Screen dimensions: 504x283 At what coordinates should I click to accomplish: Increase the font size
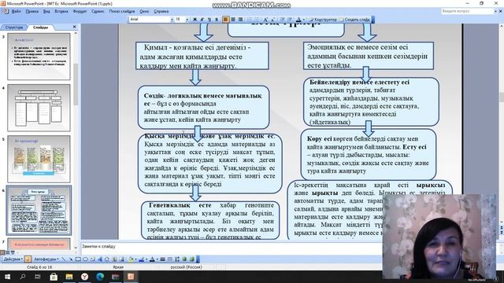click(x=265, y=20)
